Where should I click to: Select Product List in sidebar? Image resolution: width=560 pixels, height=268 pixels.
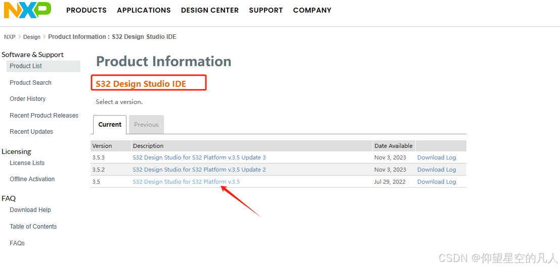(x=43, y=66)
